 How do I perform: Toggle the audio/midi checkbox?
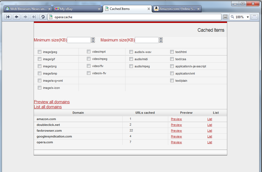131,59
